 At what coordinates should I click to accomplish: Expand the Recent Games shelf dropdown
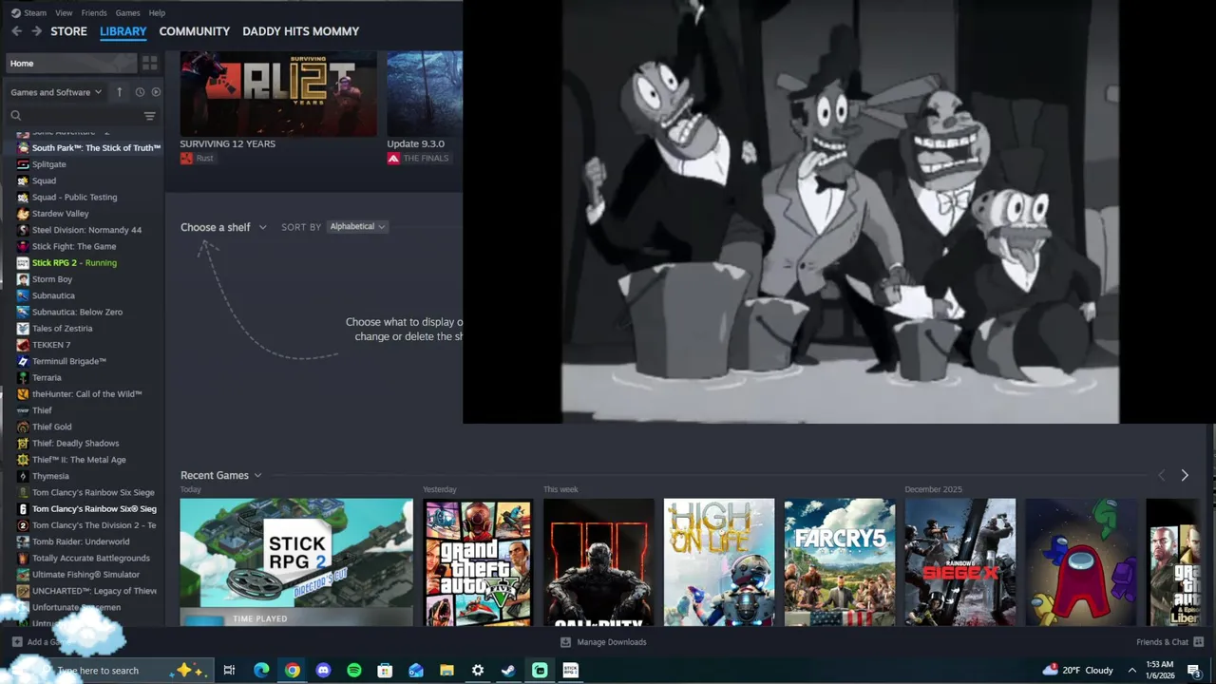coord(221,475)
